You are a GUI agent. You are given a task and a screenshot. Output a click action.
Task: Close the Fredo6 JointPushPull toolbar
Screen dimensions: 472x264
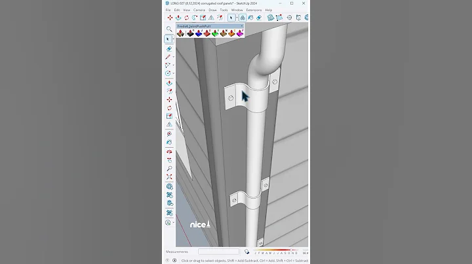pyautogui.click(x=241, y=26)
